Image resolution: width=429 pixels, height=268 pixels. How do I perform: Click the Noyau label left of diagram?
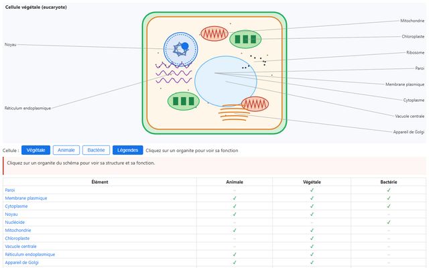click(11, 45)
